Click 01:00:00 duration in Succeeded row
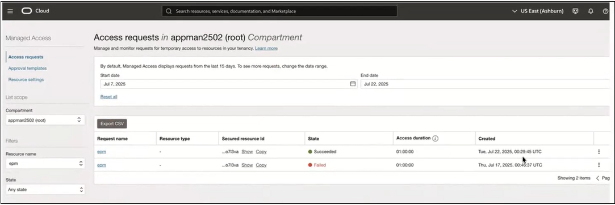This screenshot has width=615, height=205. coord(405,151)
